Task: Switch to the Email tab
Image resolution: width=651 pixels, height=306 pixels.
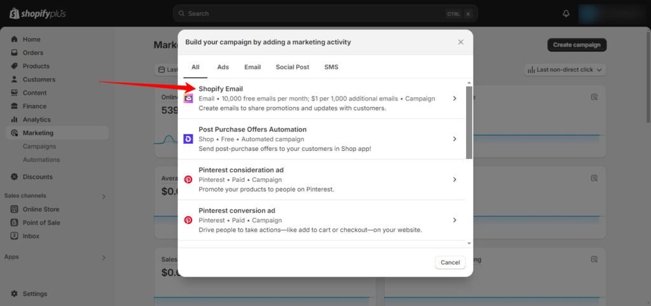Action: coord(252,67)
